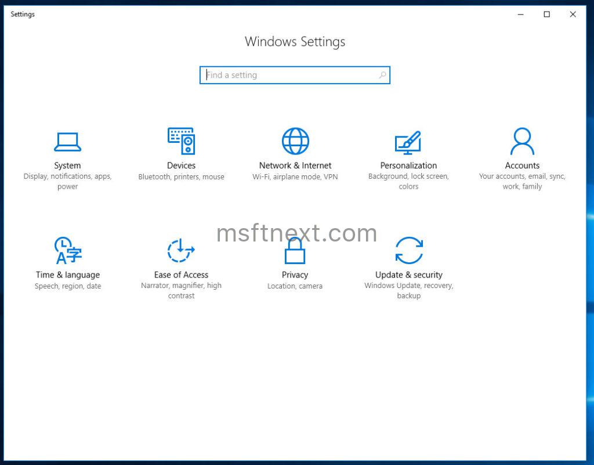This screenshot has height=465, width=594.
Task: Click the Devices label
Action: coord(181,165)
